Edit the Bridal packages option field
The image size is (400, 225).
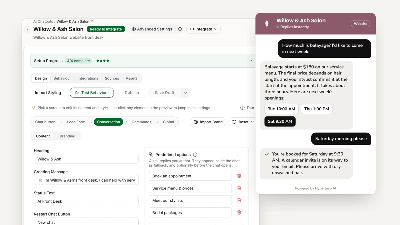pyautogui.click(x=190, y=213)
